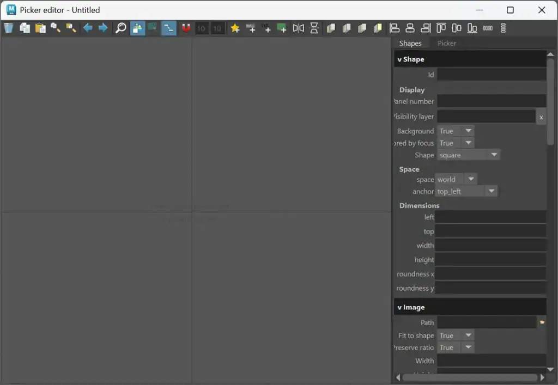Add selection button with star icon
This screenshot has width=558, height=385.
235,28
